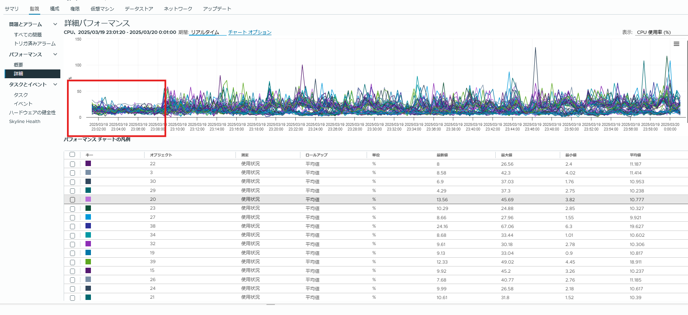This screenshot has width=688, height=315.
Task: Click the color swatch for object 15
Action: [x=88, y=271]
